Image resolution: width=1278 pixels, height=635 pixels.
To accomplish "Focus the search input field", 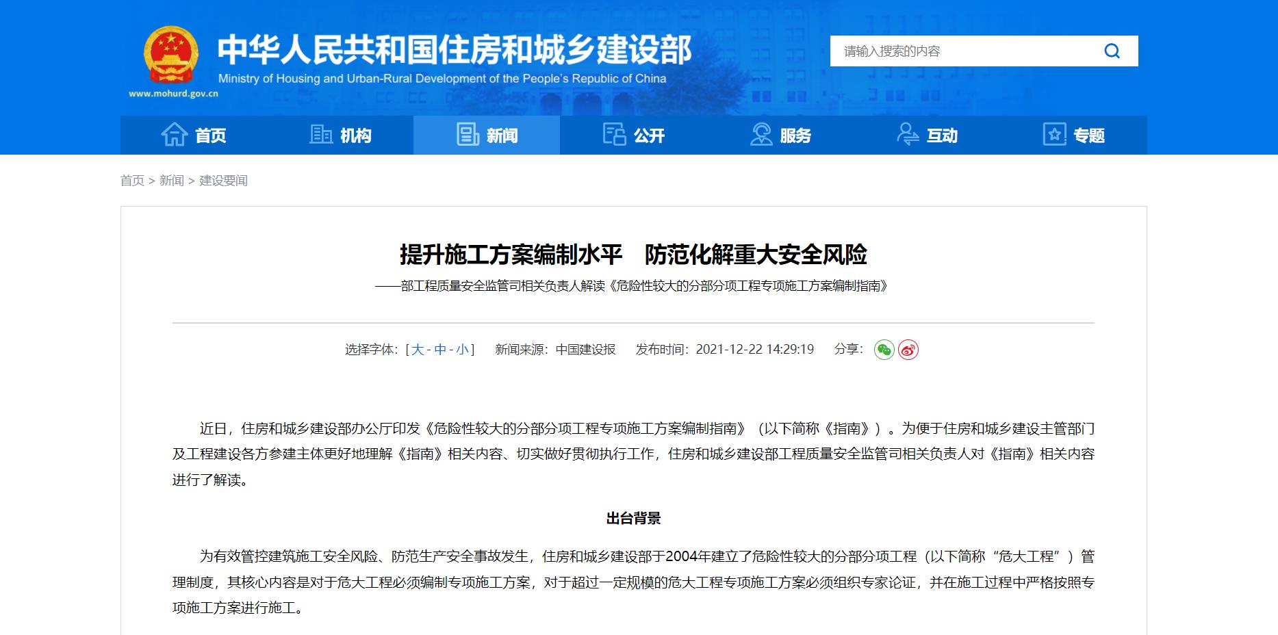I will pos(958,51).
